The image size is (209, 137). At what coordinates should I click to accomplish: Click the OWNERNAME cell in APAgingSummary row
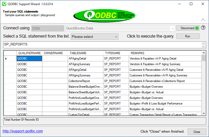pos(55,64)
